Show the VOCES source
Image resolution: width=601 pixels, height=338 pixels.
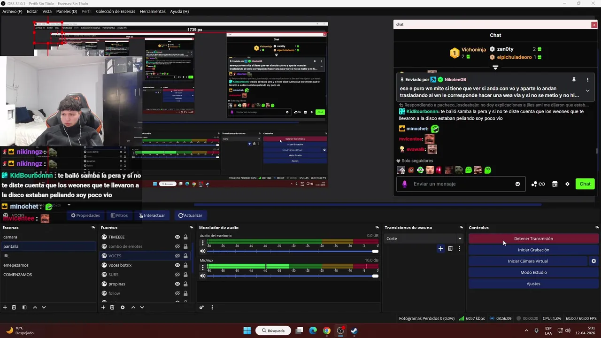(x=177, y=256)
